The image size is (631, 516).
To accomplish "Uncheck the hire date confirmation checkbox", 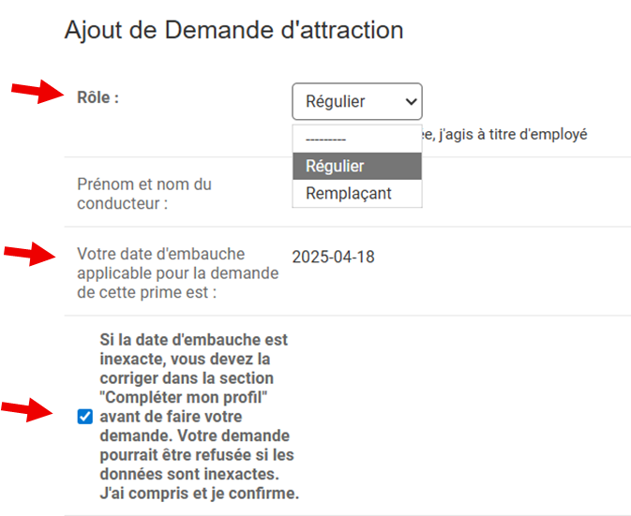I will [x=85, y=417].
